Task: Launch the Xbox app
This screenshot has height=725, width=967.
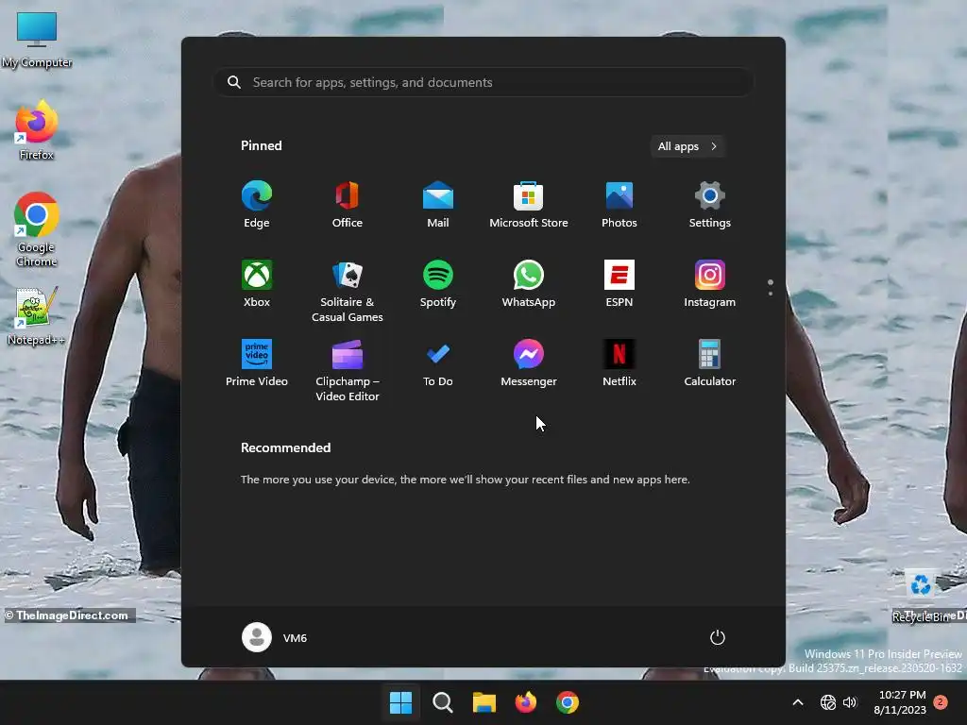Action: point(257,284)
